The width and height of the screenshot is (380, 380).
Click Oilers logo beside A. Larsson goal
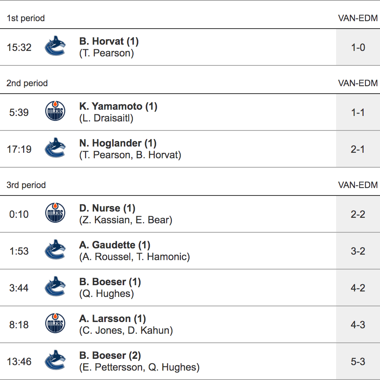(55, 324)
